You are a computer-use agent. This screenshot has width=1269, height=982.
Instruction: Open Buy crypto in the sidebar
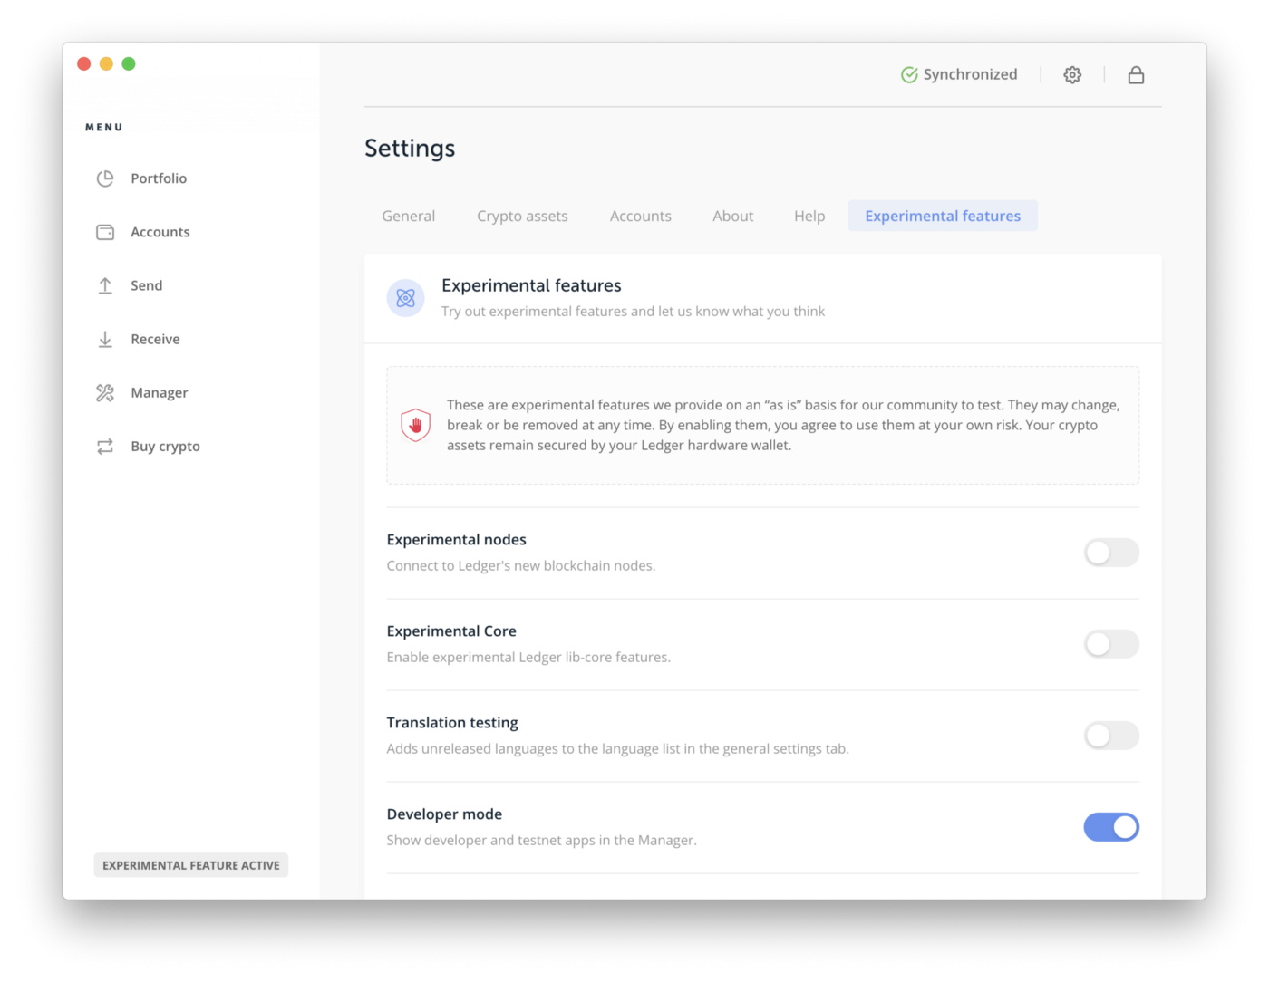coord(165,446)
